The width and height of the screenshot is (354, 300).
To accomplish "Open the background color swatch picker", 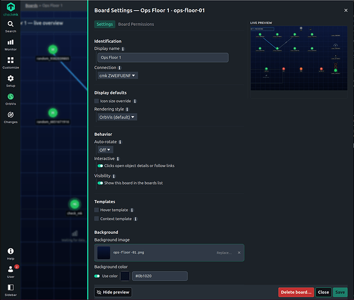I will [x=125, y=276].
